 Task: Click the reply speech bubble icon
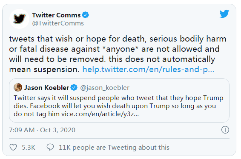click(x=50, y=147)
